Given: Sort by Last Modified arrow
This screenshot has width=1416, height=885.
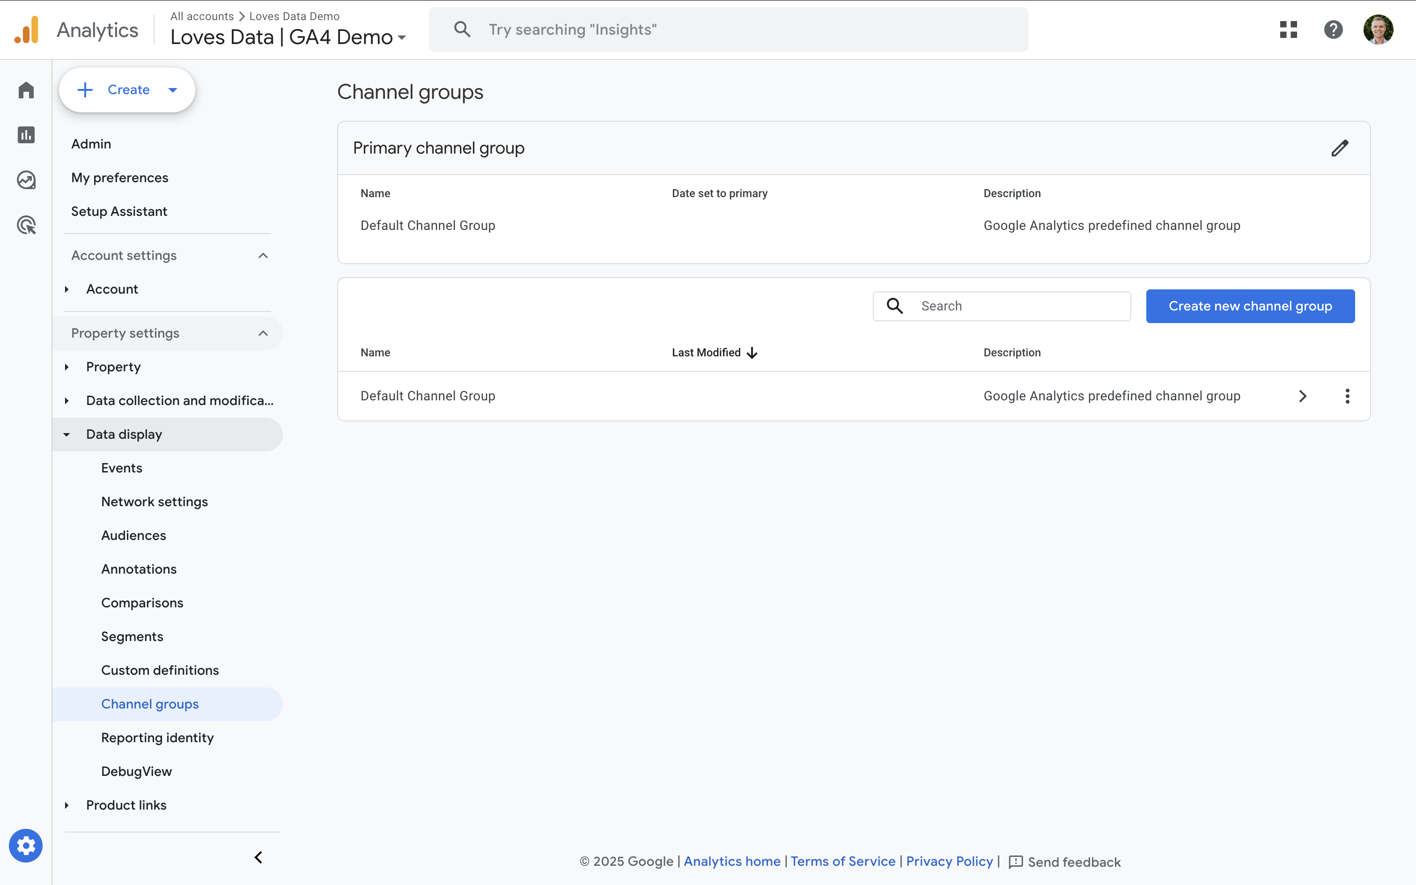Looking at the screenshot, I should 752,353.
